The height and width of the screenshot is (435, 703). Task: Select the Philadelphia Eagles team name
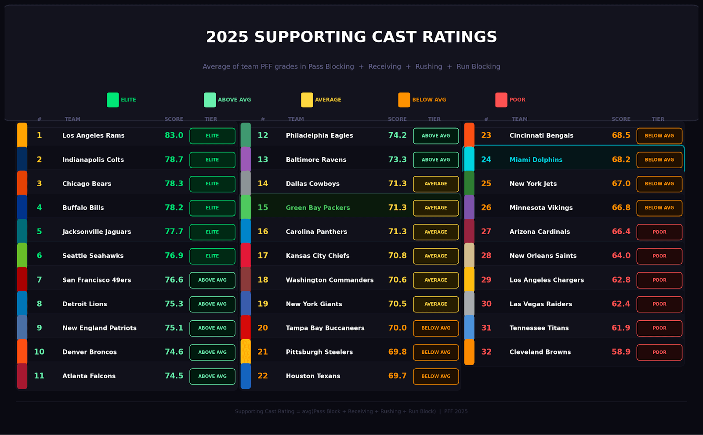click(319, 136)
